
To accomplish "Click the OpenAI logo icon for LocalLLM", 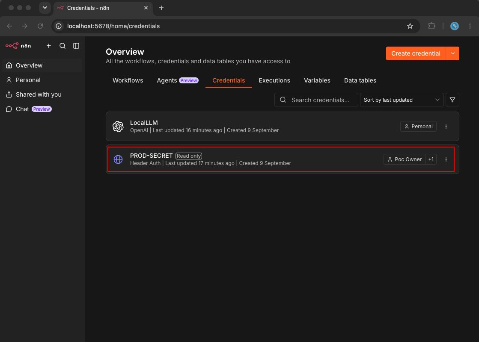I will [118, 126].
